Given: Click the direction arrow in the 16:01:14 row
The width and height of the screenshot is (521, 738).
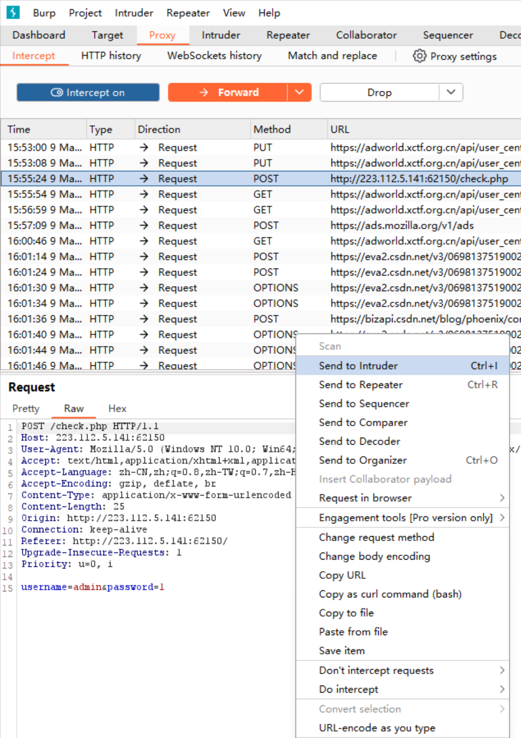Looking at the screenshot, I should pos(144,257).
